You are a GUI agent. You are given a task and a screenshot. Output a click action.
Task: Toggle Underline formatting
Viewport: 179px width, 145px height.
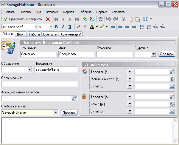[x=70, y=27]
